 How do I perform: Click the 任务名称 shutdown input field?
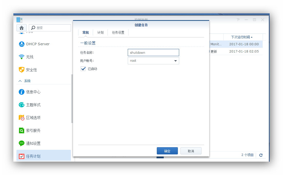pyautogui.click(x=153, y=52)
